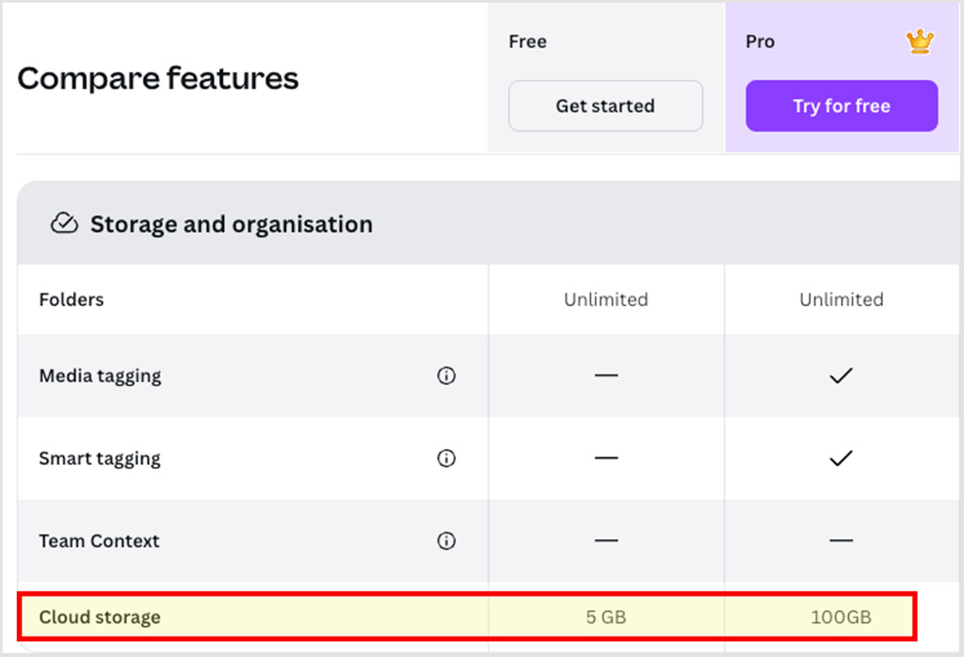Open the Smart tagging info tooltip icon
This screenshot has height=657, width=964.
click(447, 458)
